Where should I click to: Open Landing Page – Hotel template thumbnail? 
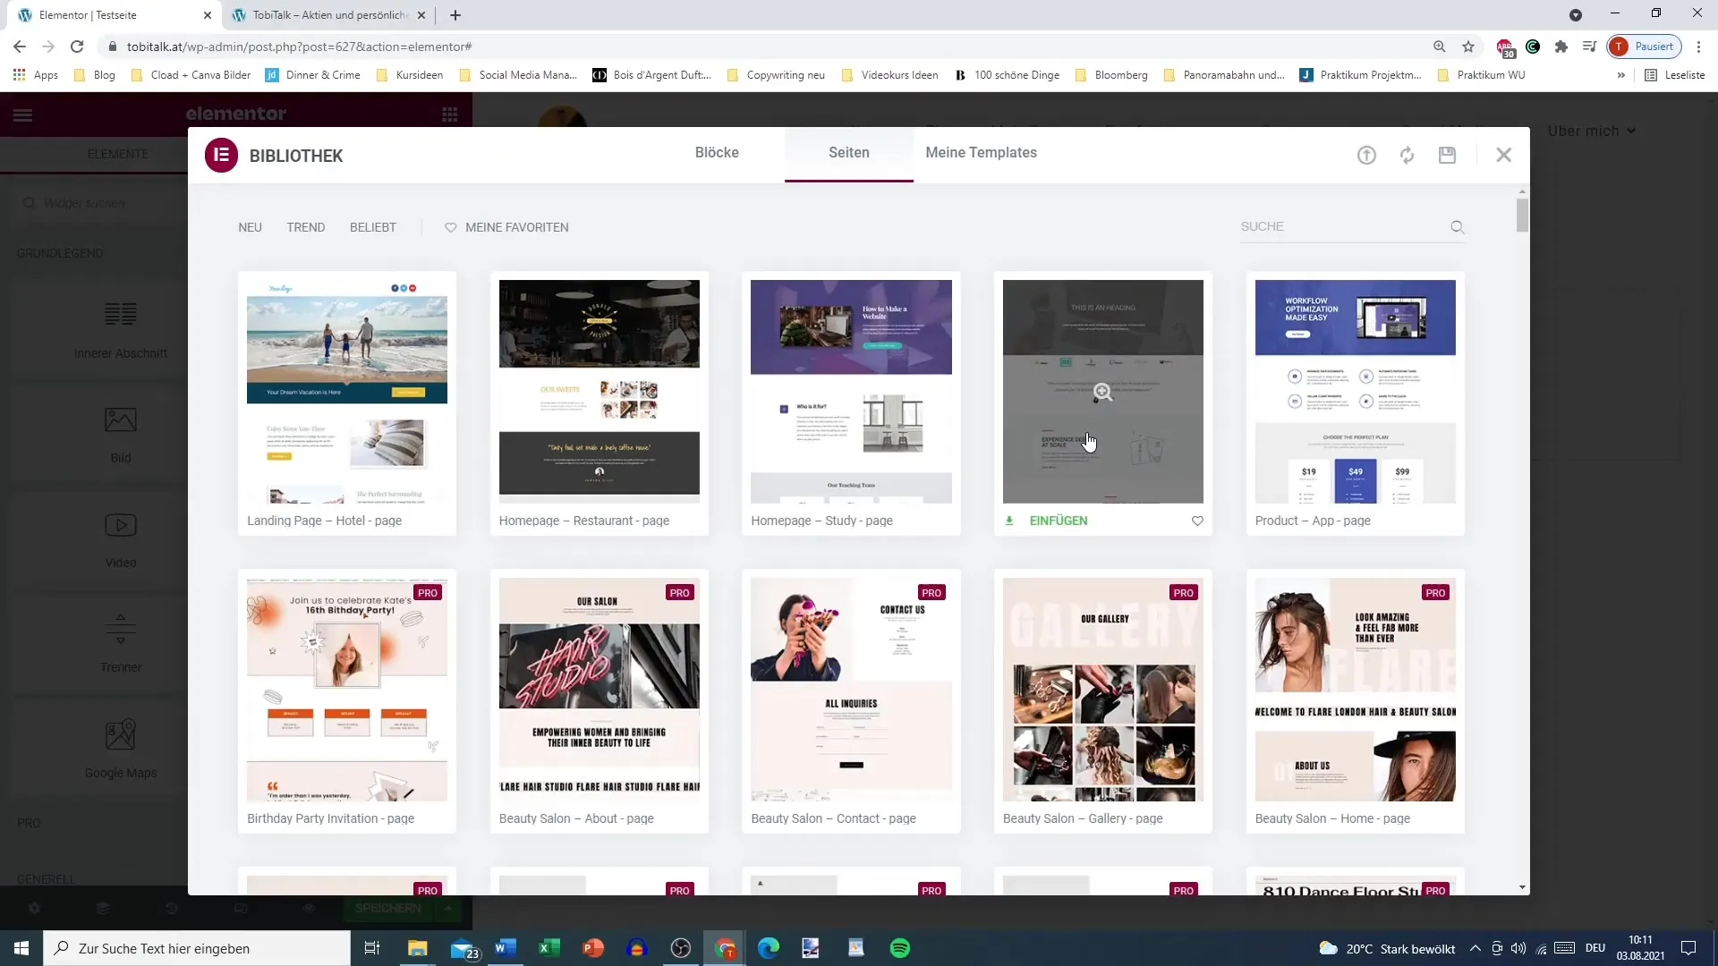[x=347, y=392]
